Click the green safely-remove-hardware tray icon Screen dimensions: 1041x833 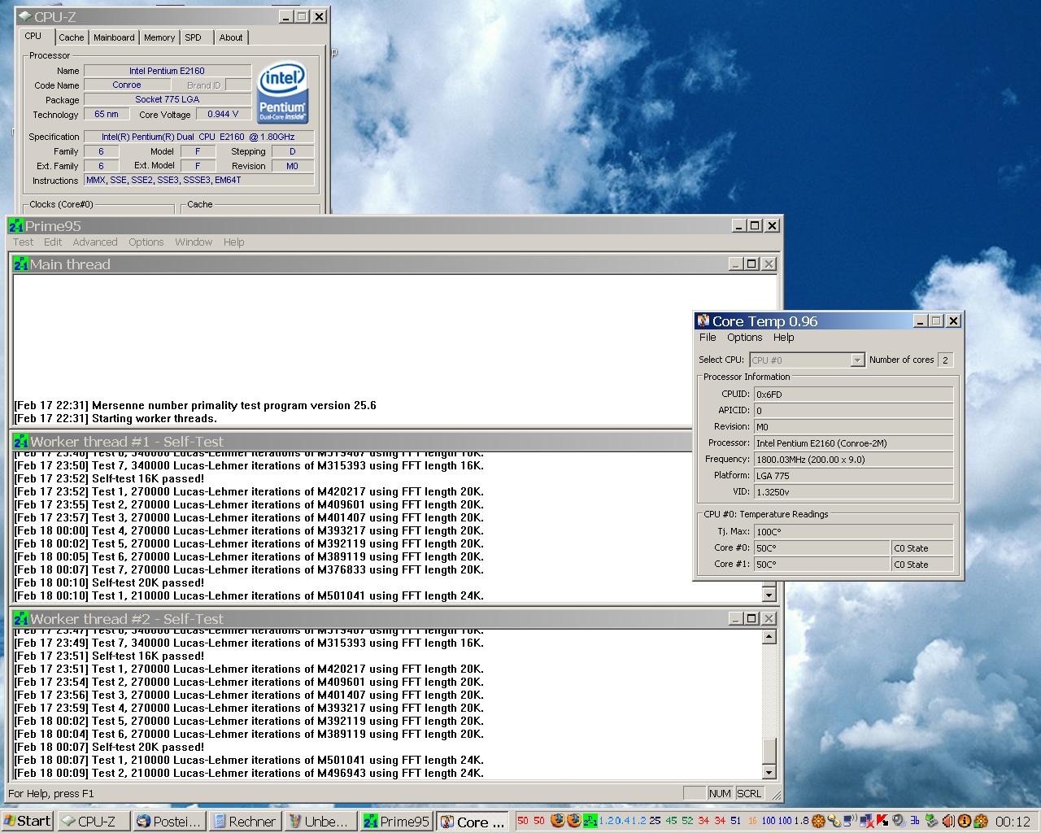point(931,821)
